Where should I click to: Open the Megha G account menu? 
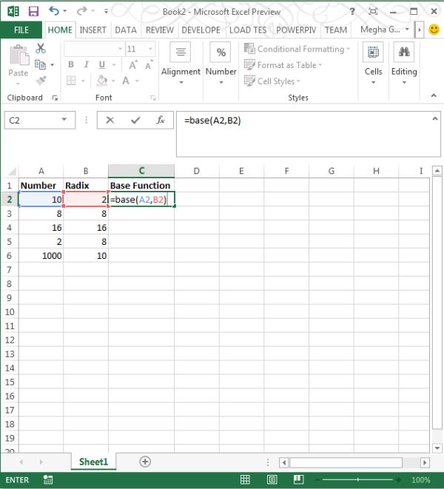click(x=384, y=30)
